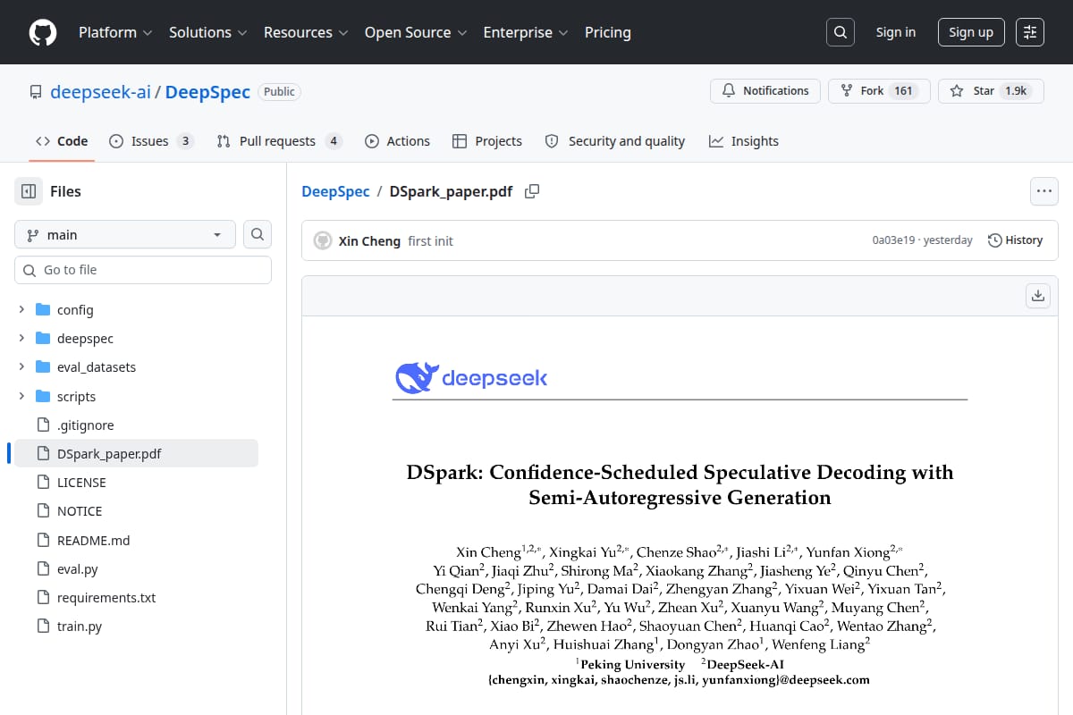Screen dimensions: 1073x715
Task: Open the deepspec folder icon
Action: (43, 339)
